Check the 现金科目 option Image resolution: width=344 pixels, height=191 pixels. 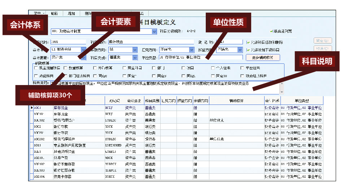125,68
